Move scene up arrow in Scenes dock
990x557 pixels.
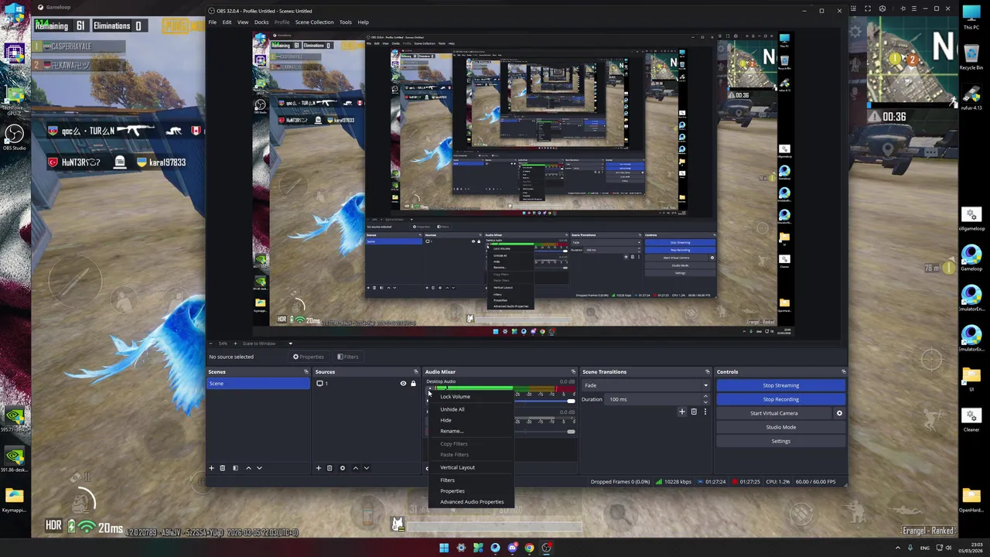[248, 468]
